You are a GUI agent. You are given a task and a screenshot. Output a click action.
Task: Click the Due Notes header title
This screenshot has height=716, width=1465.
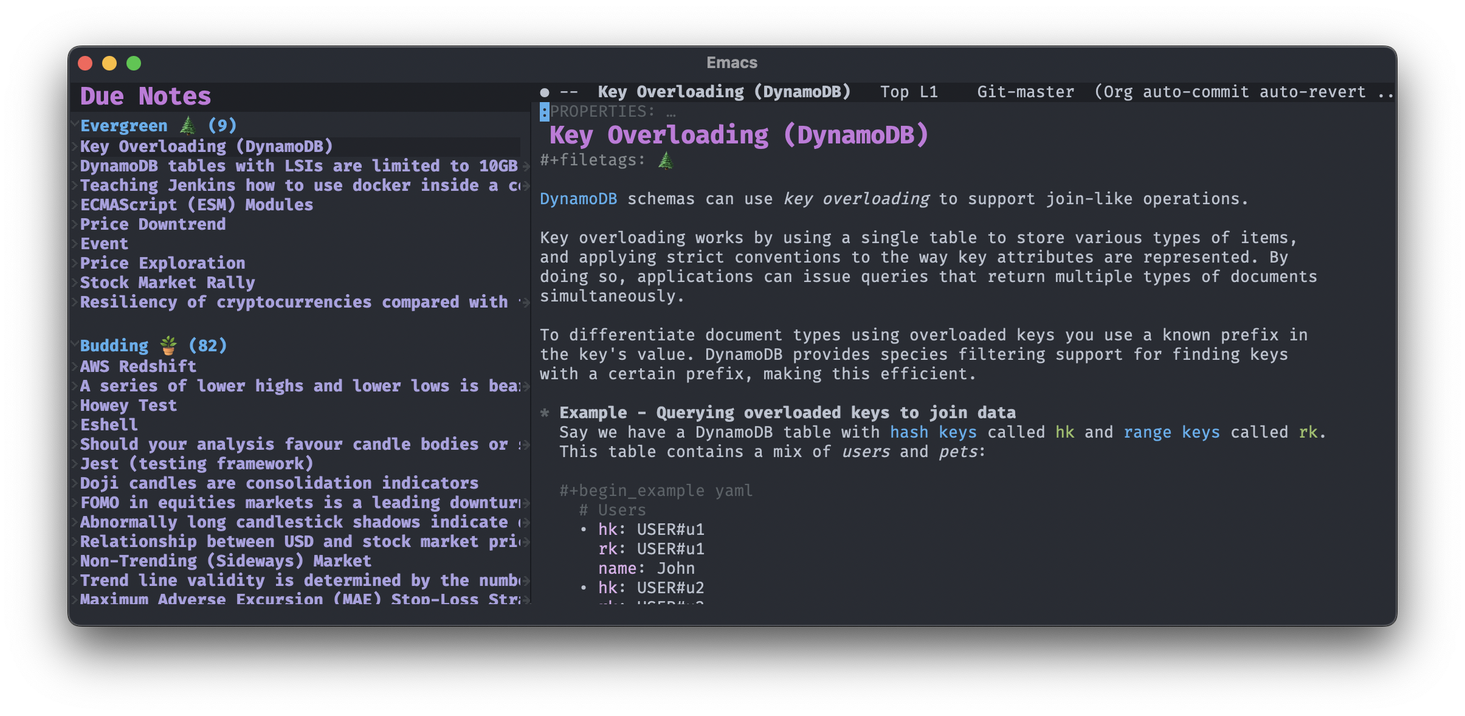145,96
